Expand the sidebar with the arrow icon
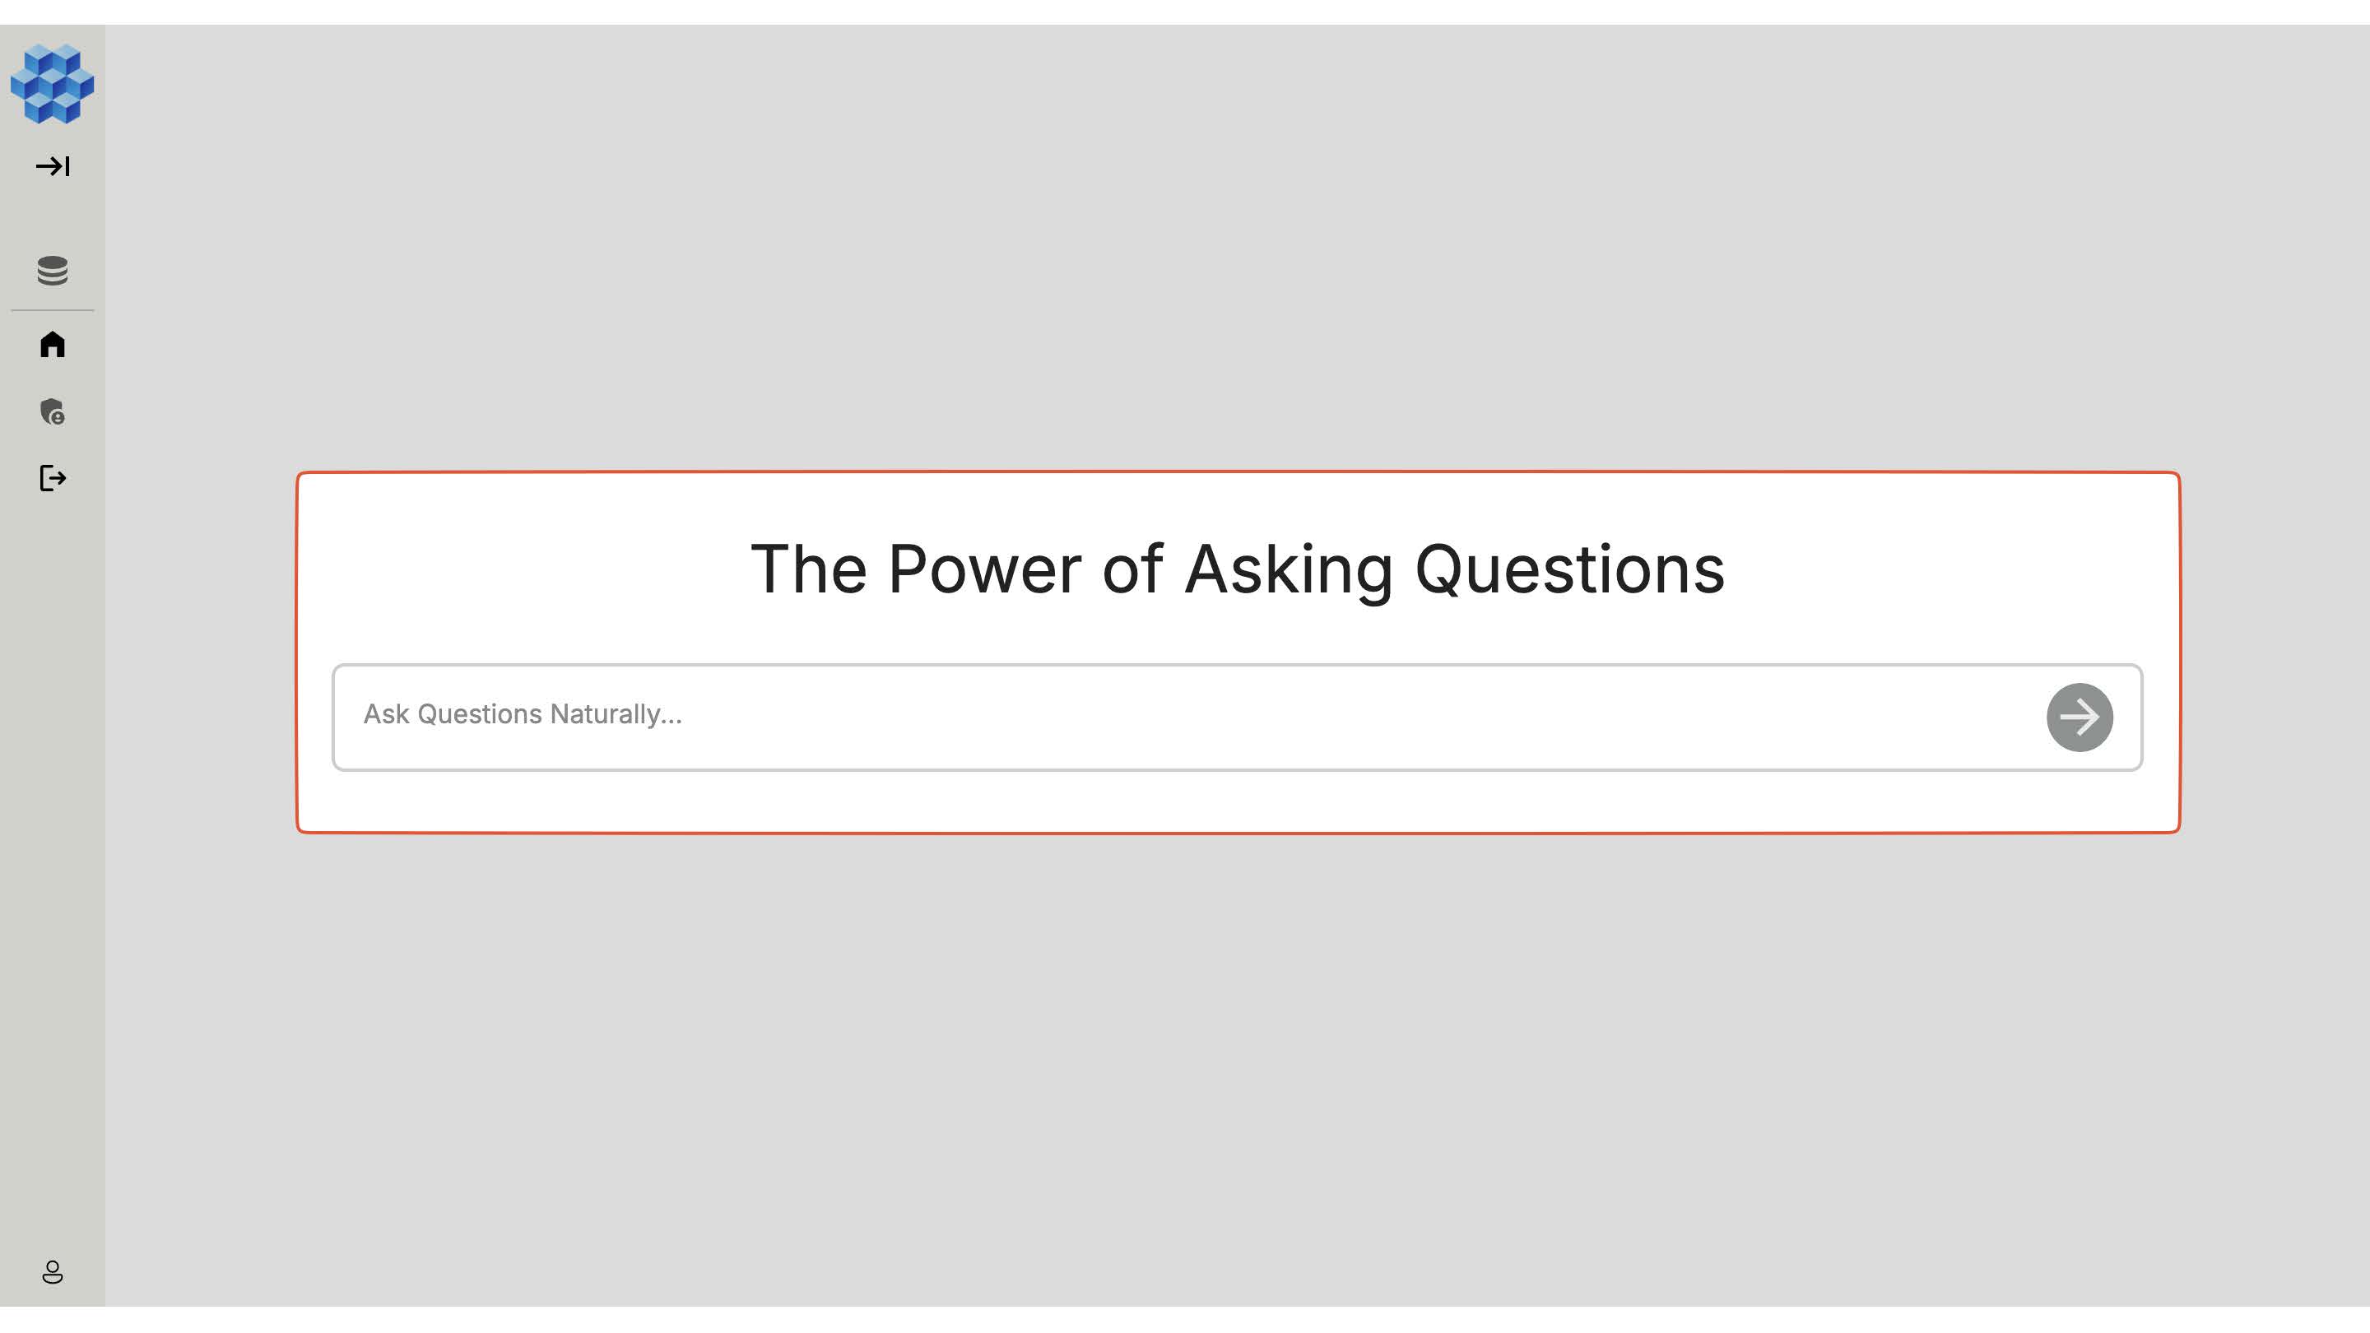 [x=53, y=166]
